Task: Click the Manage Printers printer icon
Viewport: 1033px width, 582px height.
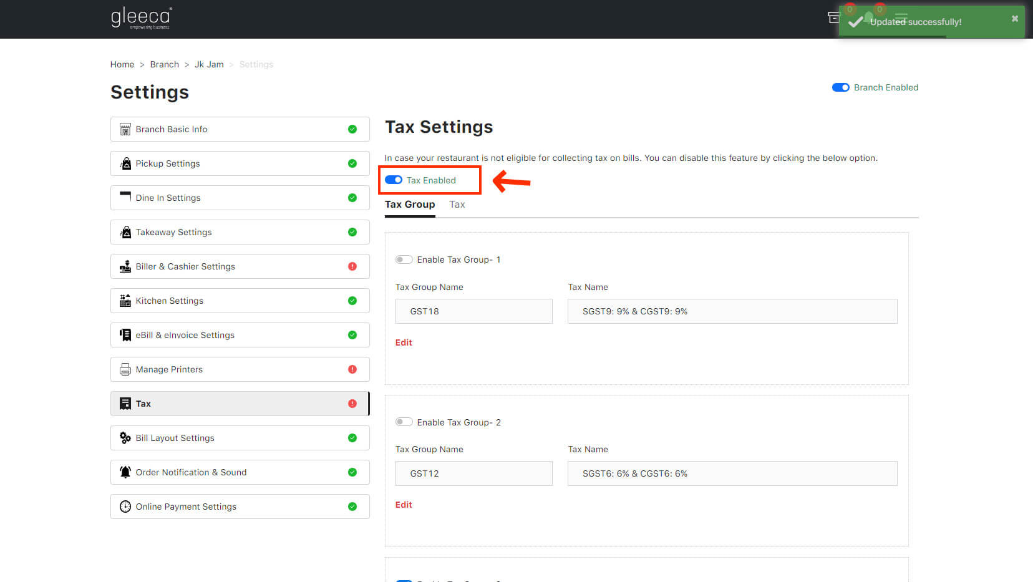Action: click(x=125, y=369)
